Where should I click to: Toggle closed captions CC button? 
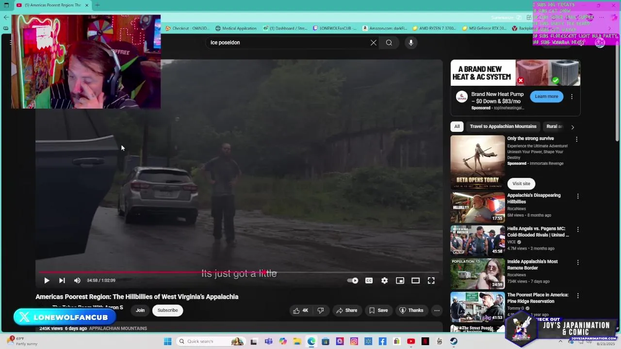(x=369, y=281)
